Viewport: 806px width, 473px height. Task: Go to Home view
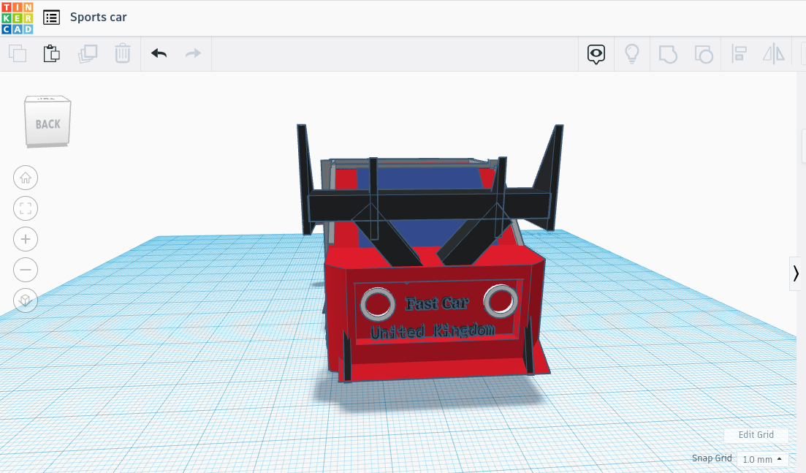click(25, 178)
